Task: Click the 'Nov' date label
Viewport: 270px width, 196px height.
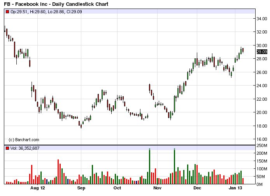Action: pos(157,188)
